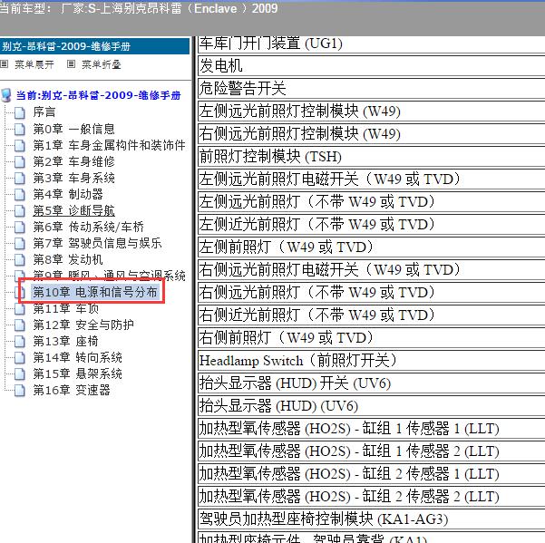Click the computer icon beside 当前:别克-昂科雷-2009-维修手册
Screen dimensions: 545x543
click(x=6, y=95)
